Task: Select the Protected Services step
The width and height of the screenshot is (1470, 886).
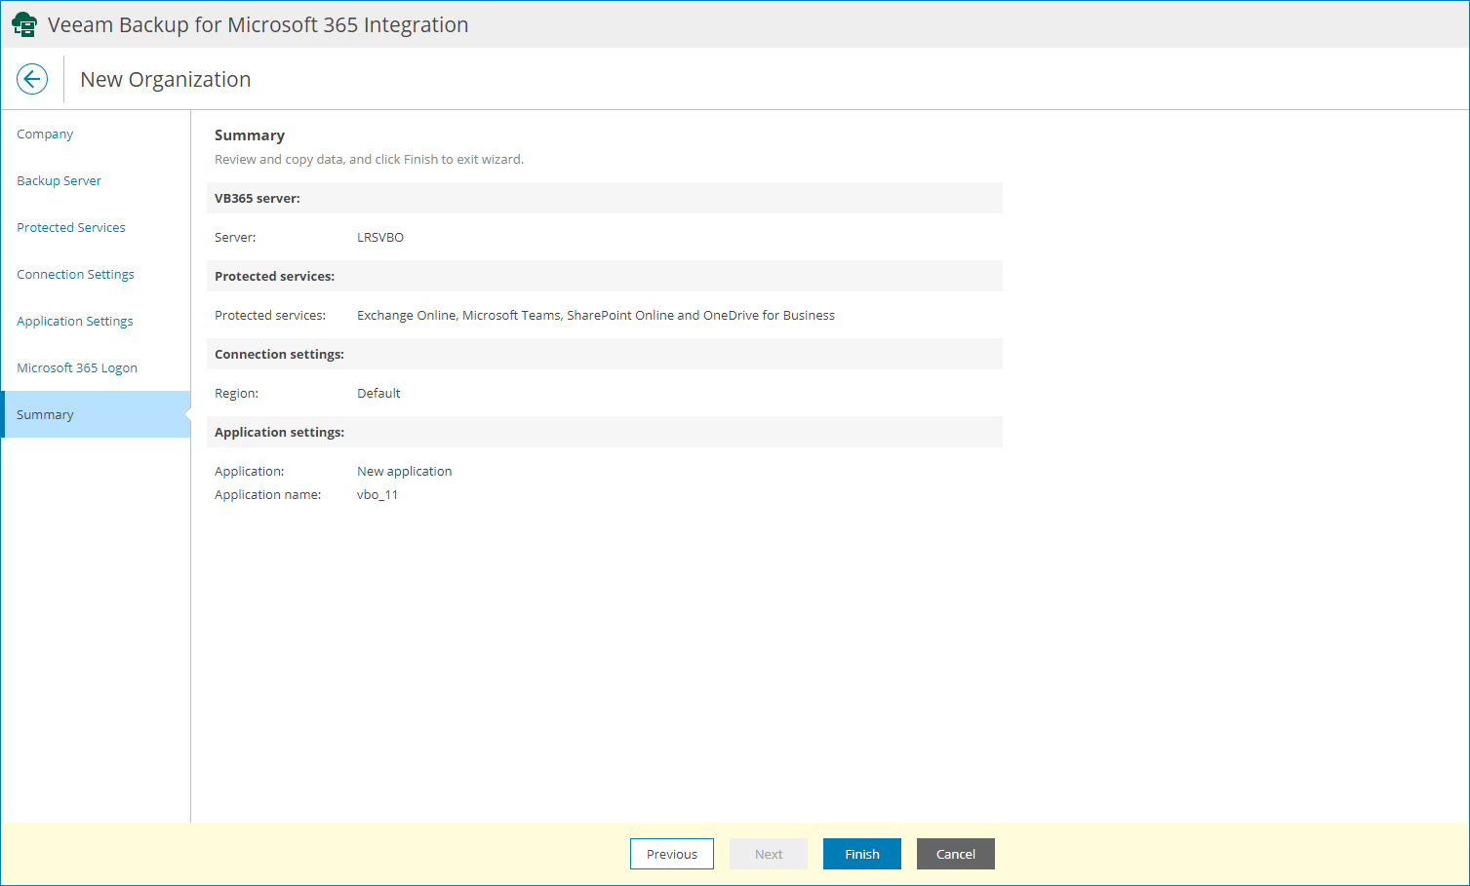Action: tap(70, 227)
